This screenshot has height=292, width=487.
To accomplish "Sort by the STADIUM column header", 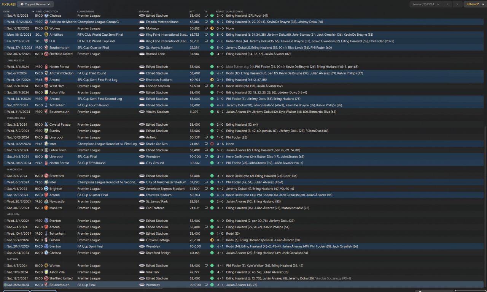I will pos(144,11).
